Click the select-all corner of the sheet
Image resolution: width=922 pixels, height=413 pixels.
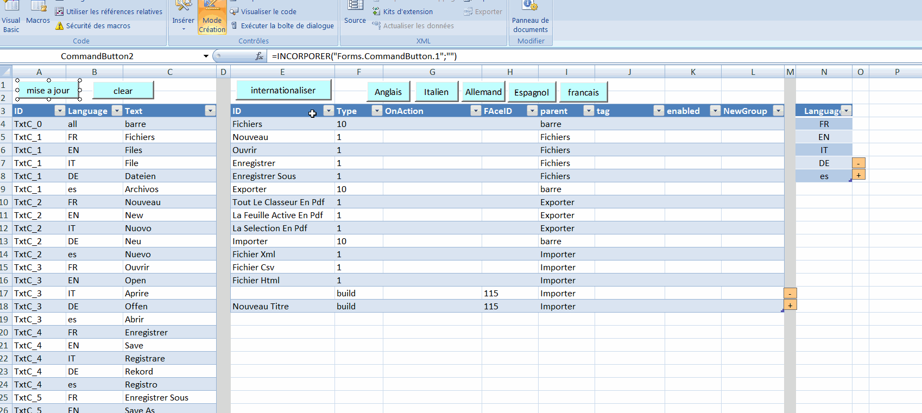pyautogui.click(x=6, y=72)
